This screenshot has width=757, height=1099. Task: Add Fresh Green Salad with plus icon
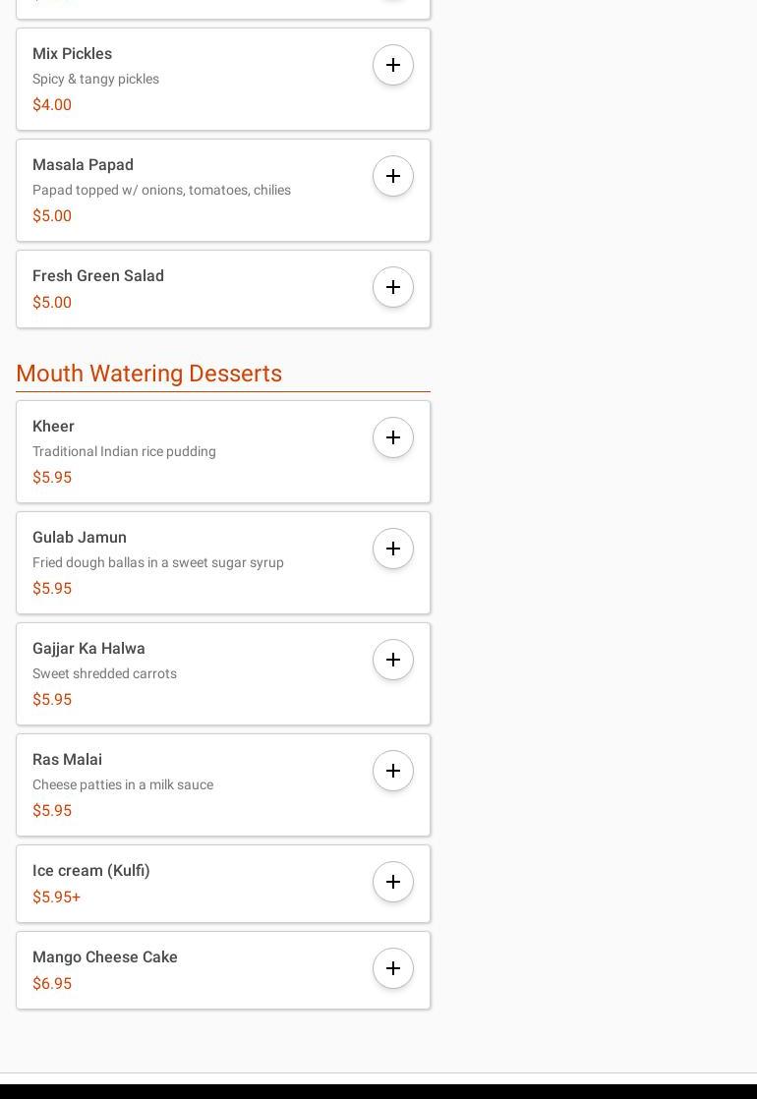(x=393, y=288)
